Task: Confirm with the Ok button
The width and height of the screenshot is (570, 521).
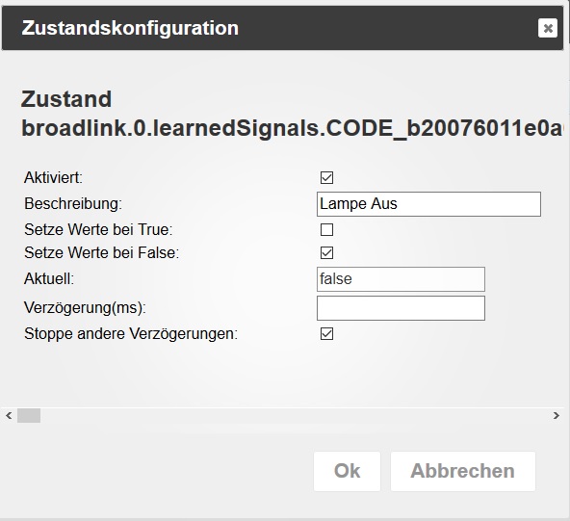Action: click(x=347, y=471)
